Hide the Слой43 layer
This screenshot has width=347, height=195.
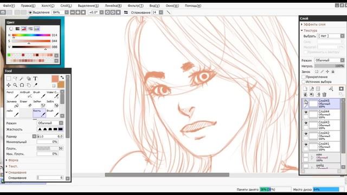[306, 123]
